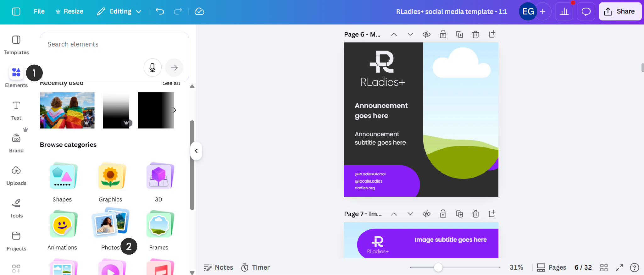Viewport: 644px width, 275px height.
Task: Browse the Graphics category
Action: (110, 182)
